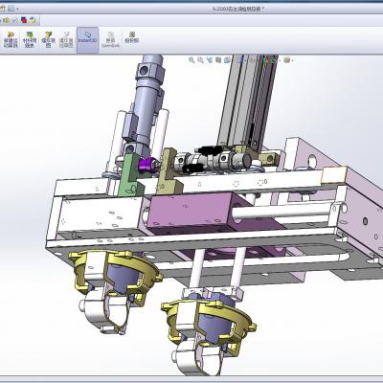The height and width of the screenshot is (383, 383).
Task: Toggle the Instant3D button
Action: pos(87,40)
